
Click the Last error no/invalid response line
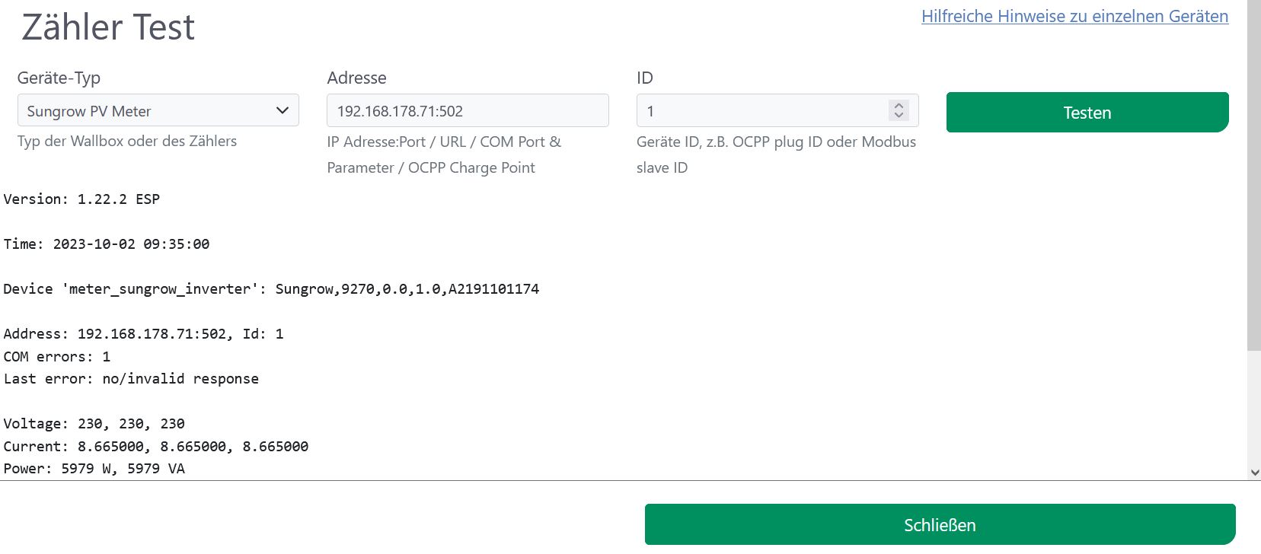pos(131,379)
